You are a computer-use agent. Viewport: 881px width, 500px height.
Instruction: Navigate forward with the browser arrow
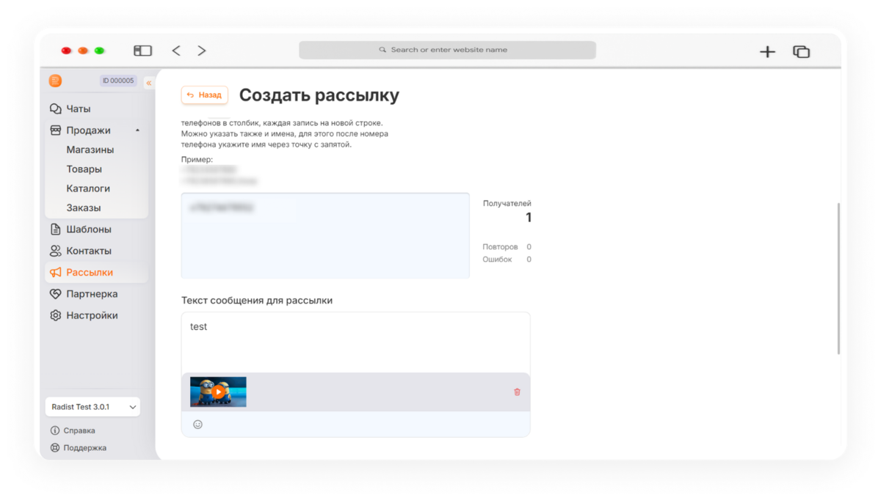(x=202, y=51)
